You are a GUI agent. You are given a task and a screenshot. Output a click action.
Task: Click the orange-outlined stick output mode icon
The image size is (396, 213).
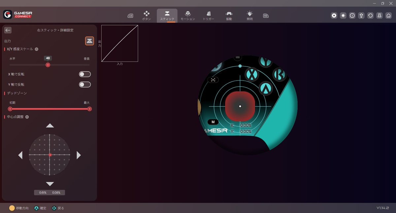point(89,41)
